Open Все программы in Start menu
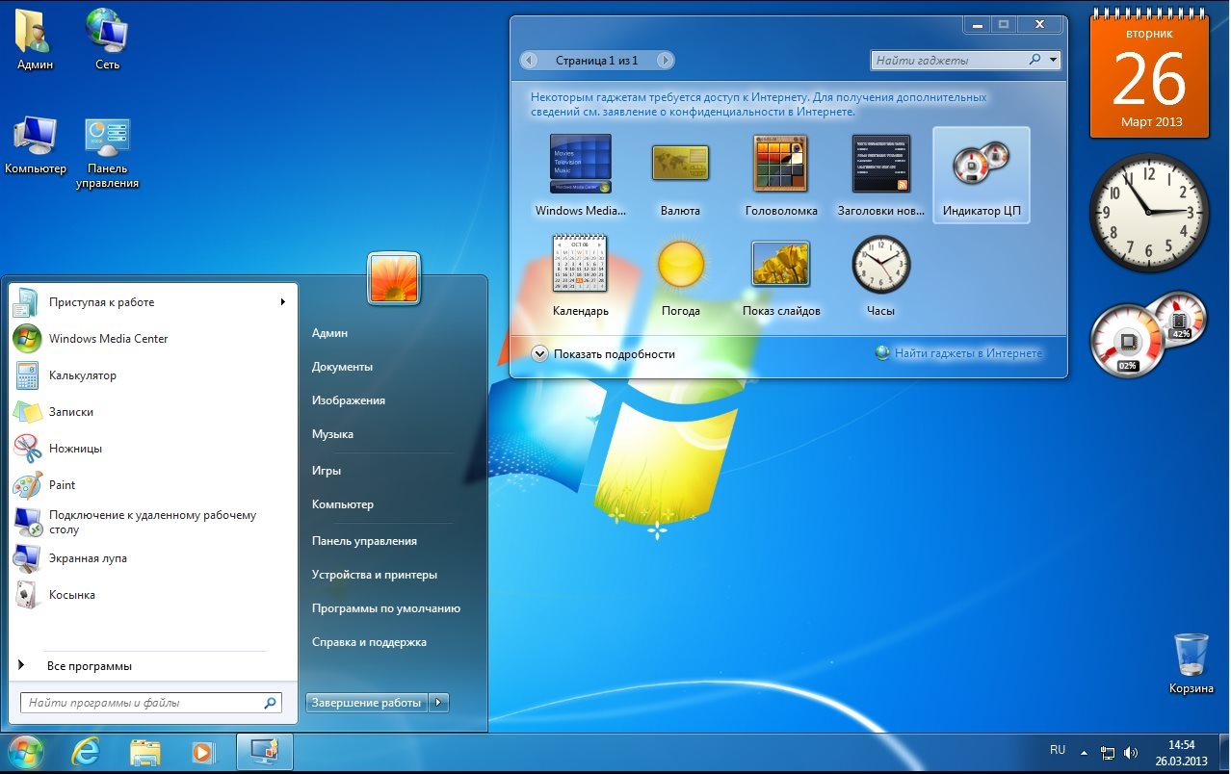Viewport: 1231px width, 774px height. (89, 666)
